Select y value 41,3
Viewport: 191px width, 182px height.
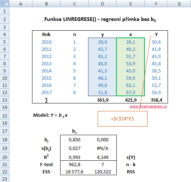[103, 71]
